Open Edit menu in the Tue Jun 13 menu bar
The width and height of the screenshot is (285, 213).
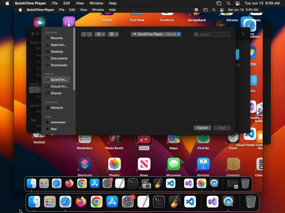tap(67, 3)
